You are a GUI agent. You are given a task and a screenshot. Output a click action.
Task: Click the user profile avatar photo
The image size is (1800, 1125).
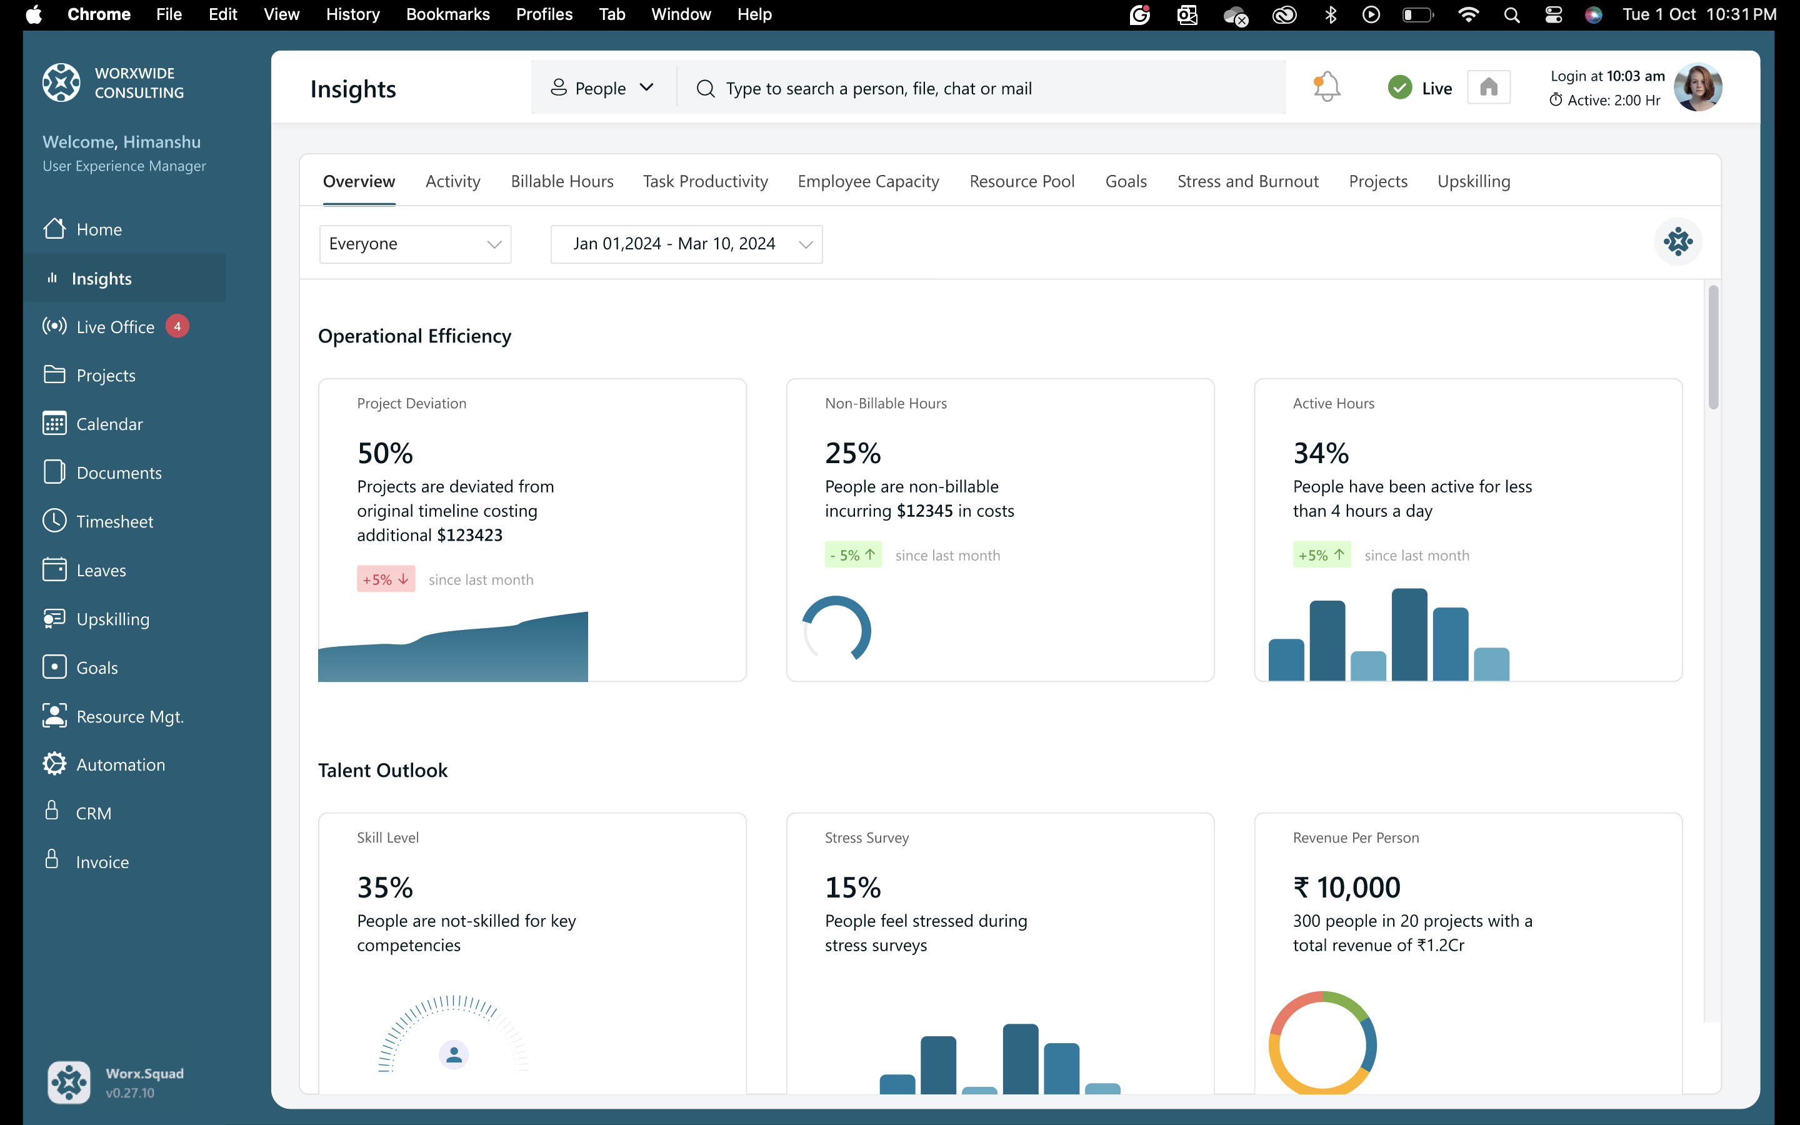pos(1697,87)
